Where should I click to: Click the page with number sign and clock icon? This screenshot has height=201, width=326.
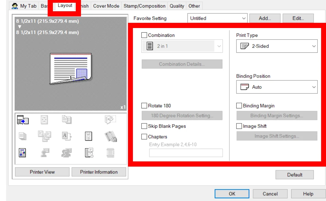point(89,153)
